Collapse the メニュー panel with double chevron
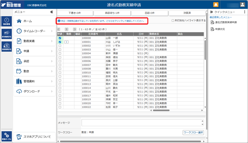Image resolution: width=248 pixels, height=143 pixels. tap(52, 12)
